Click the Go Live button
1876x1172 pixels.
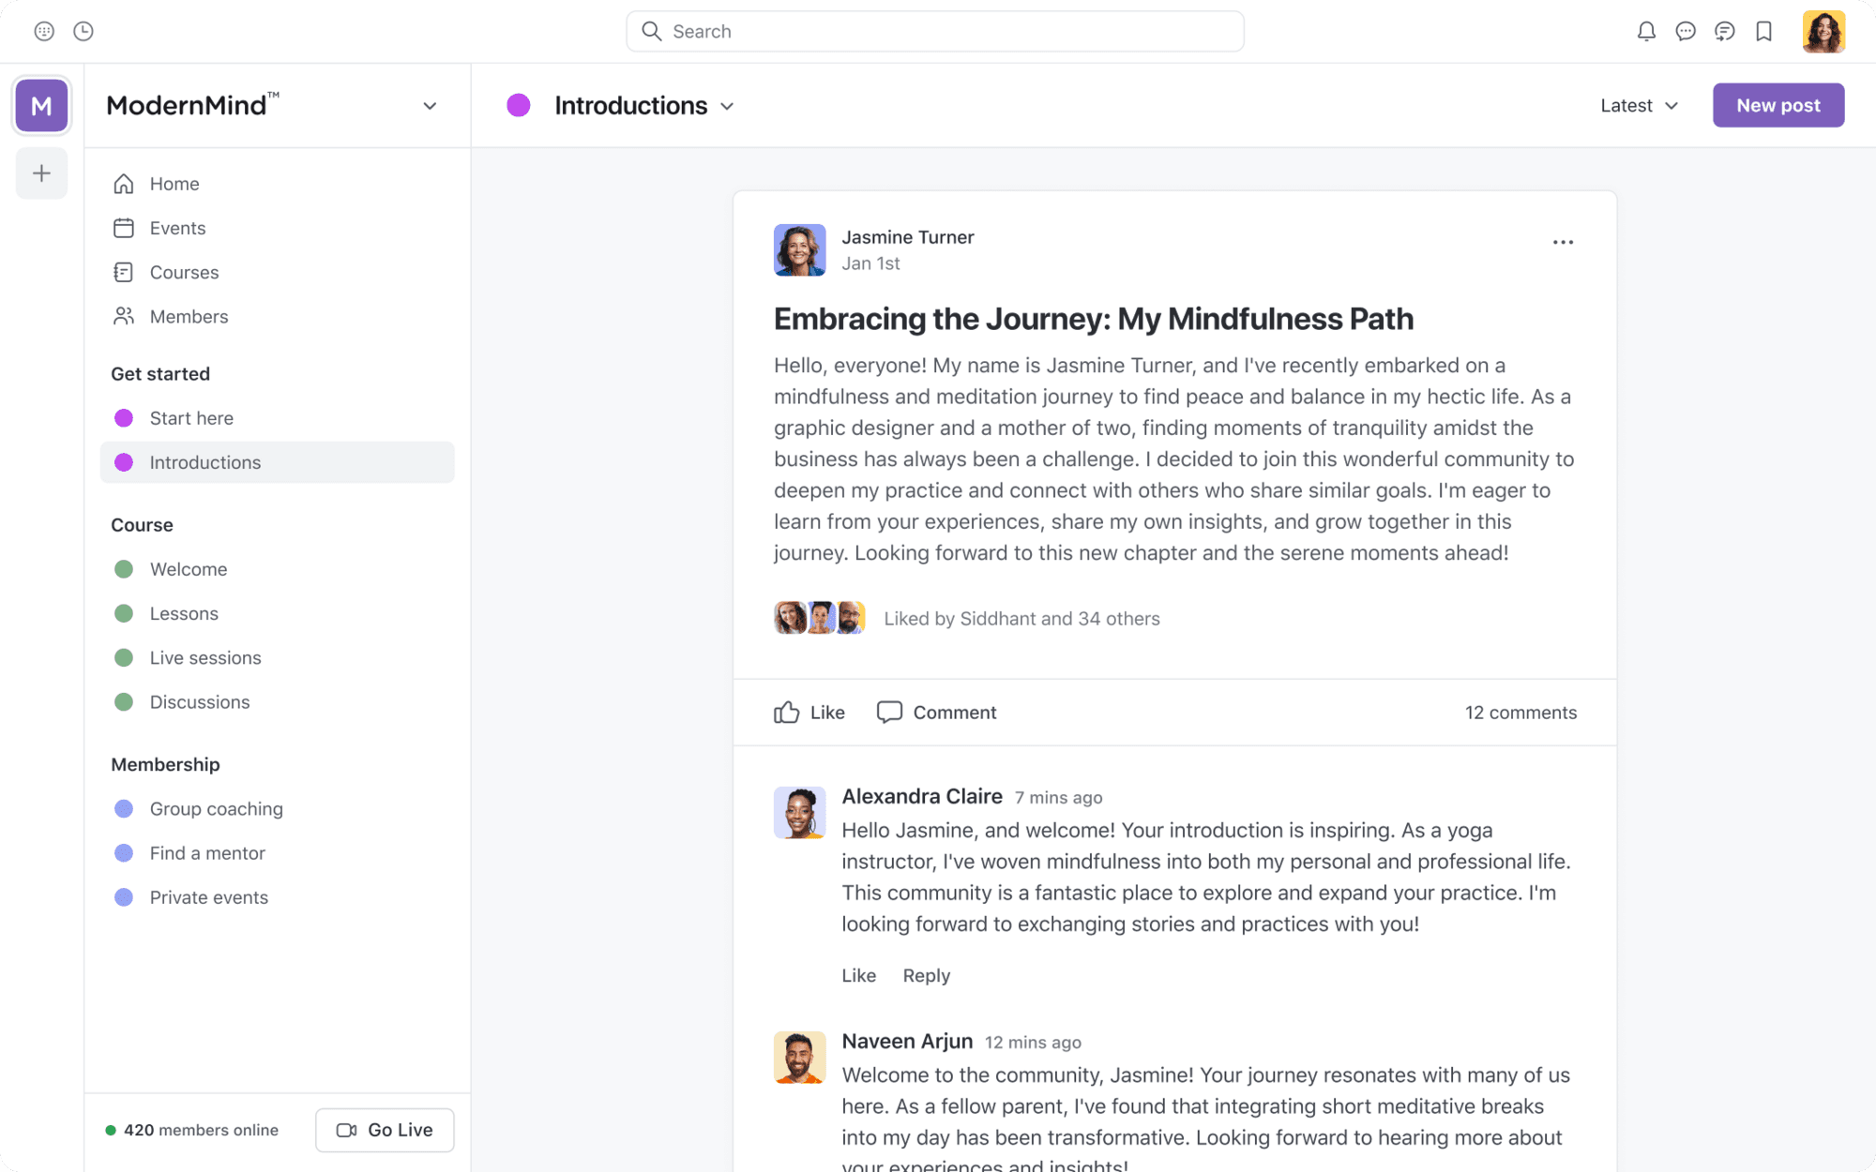point(384,1129)
